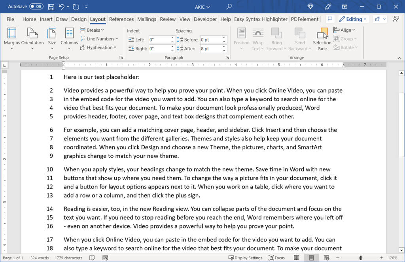Open the Selection Pane
Viewport: 405px width, 262px height.
click(x=322, y=40)
